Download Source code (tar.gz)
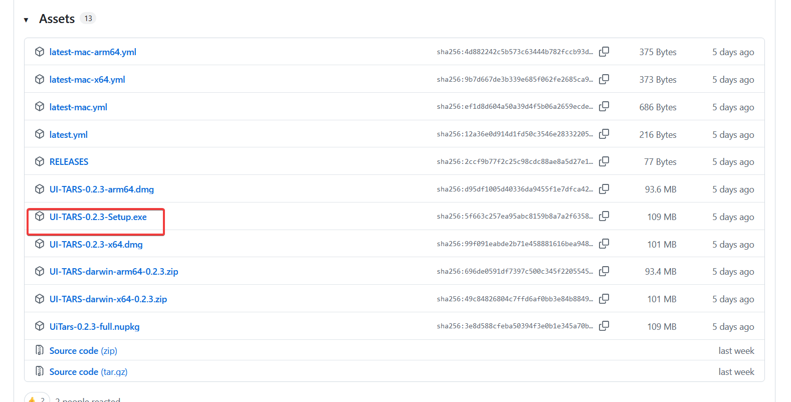791x402 pixels. [89, 372]
